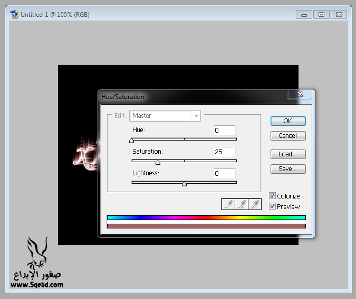
Task: Click the Saturation slider handle
Action: tap(158, 162)
